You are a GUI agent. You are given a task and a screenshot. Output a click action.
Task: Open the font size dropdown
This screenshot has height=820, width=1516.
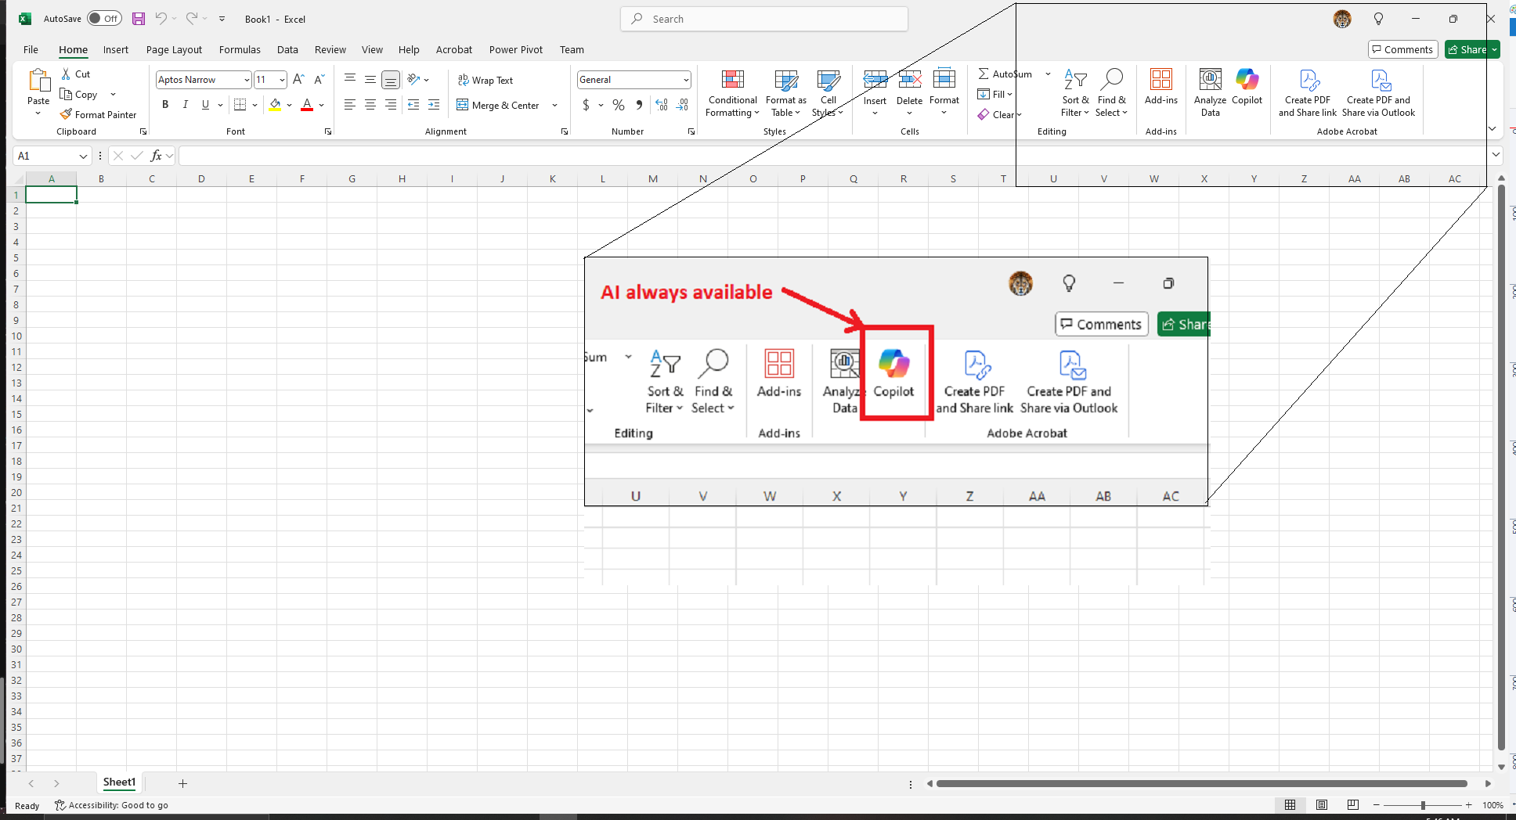282,80
